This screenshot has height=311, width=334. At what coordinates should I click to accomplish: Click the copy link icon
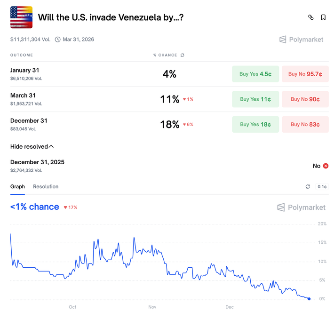310,17
